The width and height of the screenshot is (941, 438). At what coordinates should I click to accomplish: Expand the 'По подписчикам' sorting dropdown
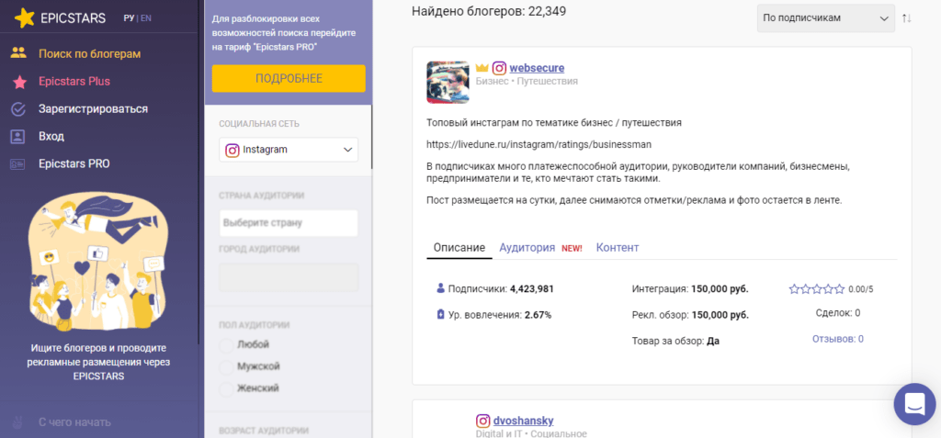[825, 18]
